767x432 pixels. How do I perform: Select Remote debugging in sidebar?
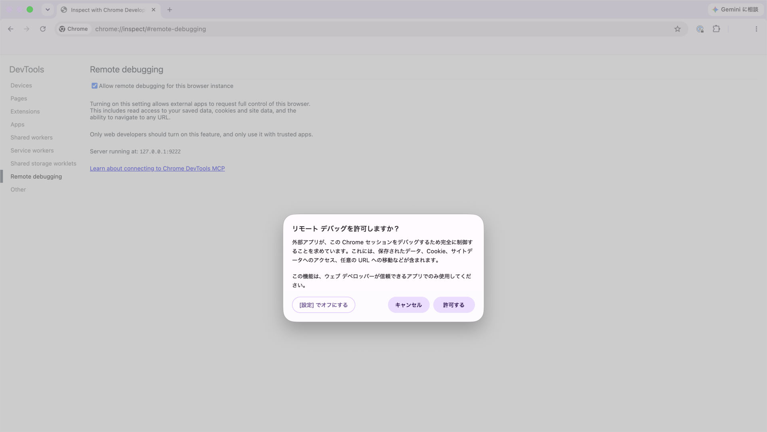(x=36, y=177)
